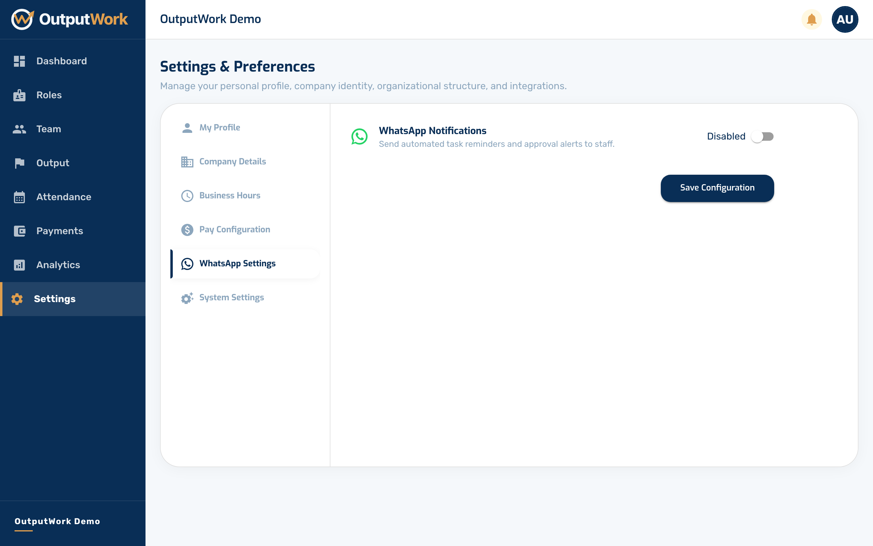The height and width of the screenshot is (546, 873).
Task: Save the WhatsApp configuration
Action: tap(717, 188)
